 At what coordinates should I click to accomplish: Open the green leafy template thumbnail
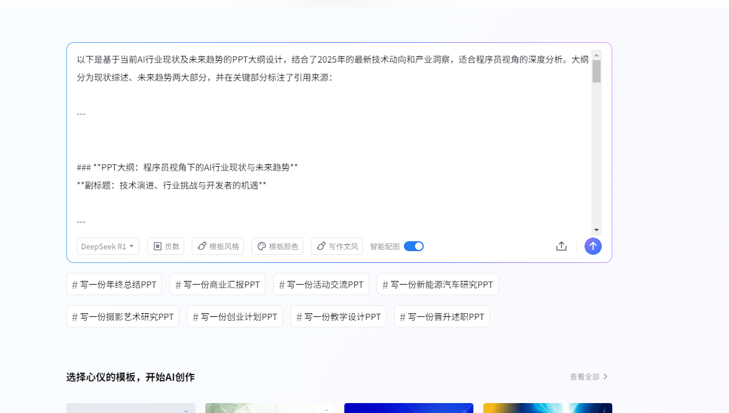pos(270,408)
